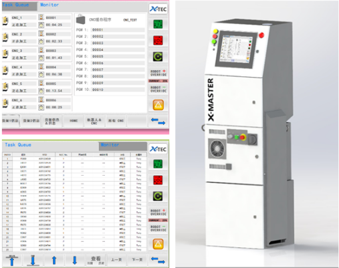Click the blue swap arrows in Monitor screen

point(158,121)
